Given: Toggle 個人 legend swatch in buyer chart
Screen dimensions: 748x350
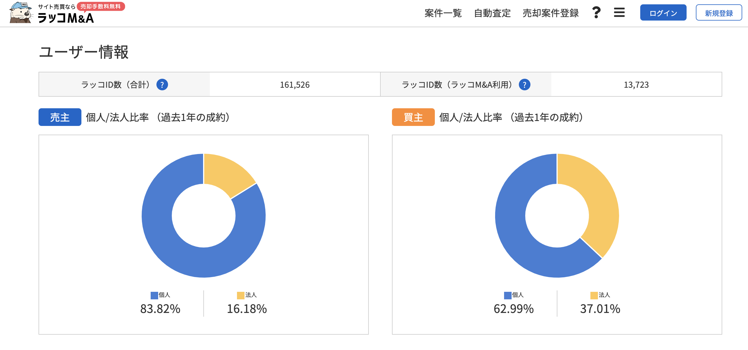Looking at the screenshot, I should click(508, 295).
